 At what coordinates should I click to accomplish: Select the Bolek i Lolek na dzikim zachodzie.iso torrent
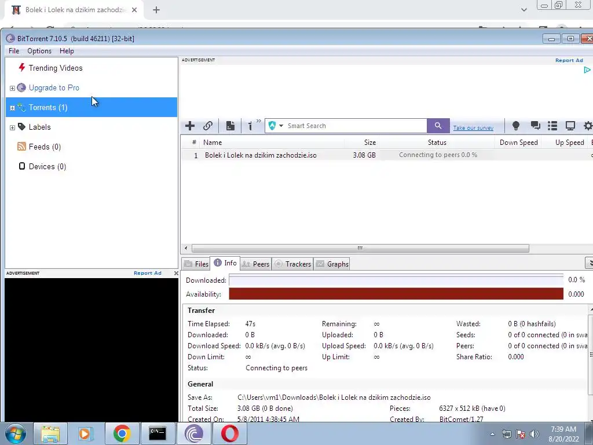261,155
